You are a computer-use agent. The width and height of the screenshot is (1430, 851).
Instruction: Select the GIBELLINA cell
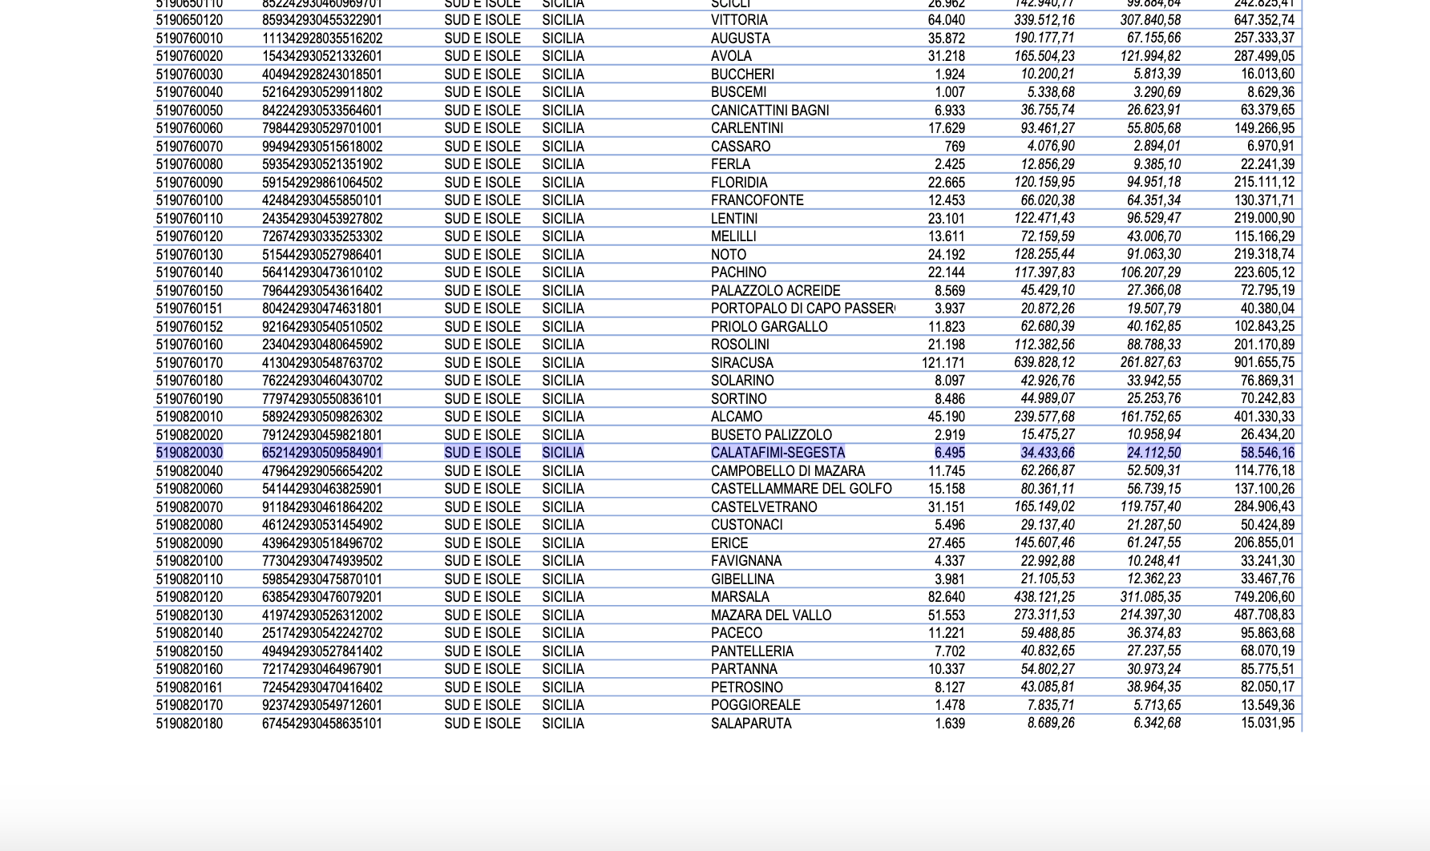[742, 579]
